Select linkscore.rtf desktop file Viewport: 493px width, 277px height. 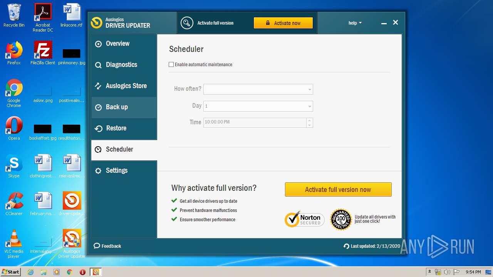[72, 15]
